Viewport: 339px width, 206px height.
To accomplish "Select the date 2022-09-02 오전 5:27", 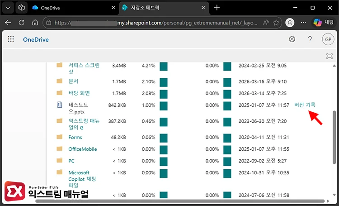I will tap(263, 161).
